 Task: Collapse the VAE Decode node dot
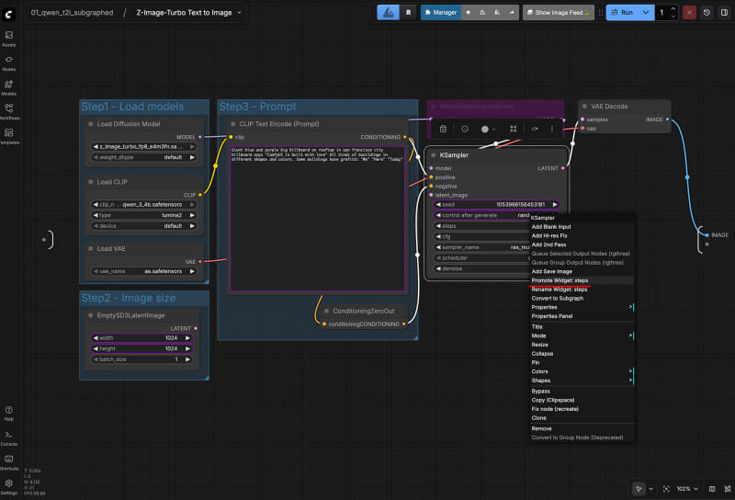coord(584,107)
